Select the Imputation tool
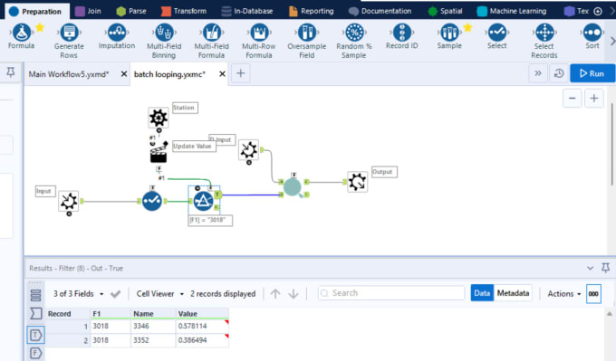The height and width of the screenshot is (361, 616). (x=117, y=36)
